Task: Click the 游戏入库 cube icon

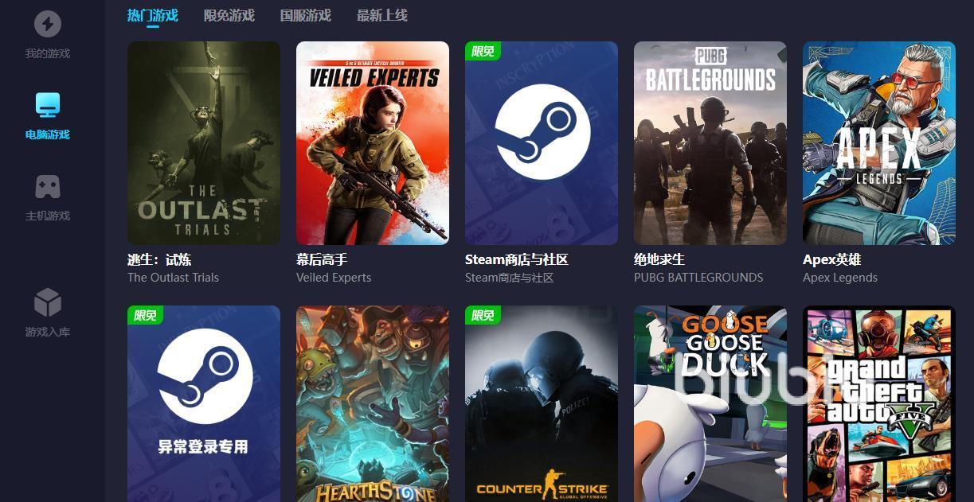Action: (48, 302)
